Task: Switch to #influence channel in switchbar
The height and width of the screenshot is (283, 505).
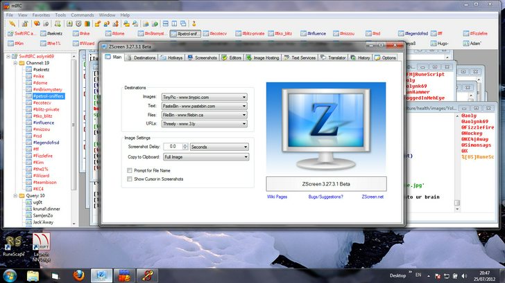Action: (313, 33)
